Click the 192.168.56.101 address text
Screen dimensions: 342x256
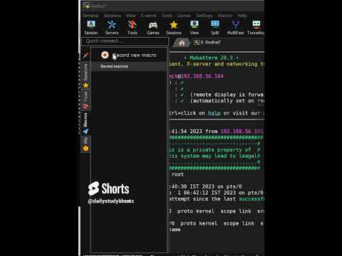[242, 132]
